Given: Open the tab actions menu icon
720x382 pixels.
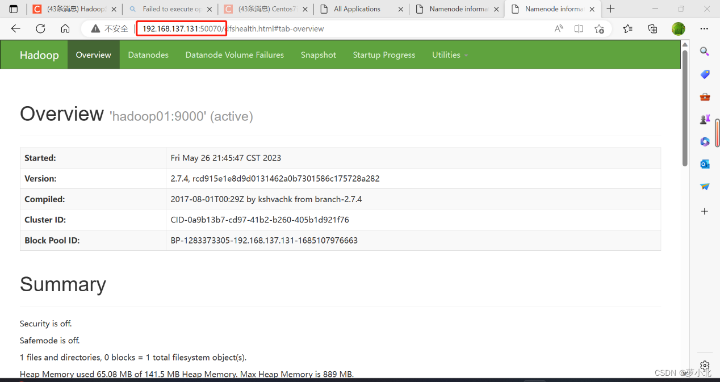Looking at the screenshot, I should [14, 9].
